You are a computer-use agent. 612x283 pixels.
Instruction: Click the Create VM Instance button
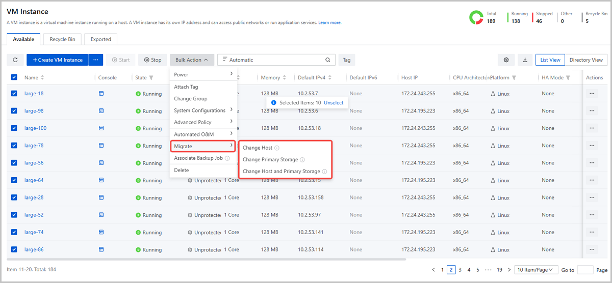57,60
